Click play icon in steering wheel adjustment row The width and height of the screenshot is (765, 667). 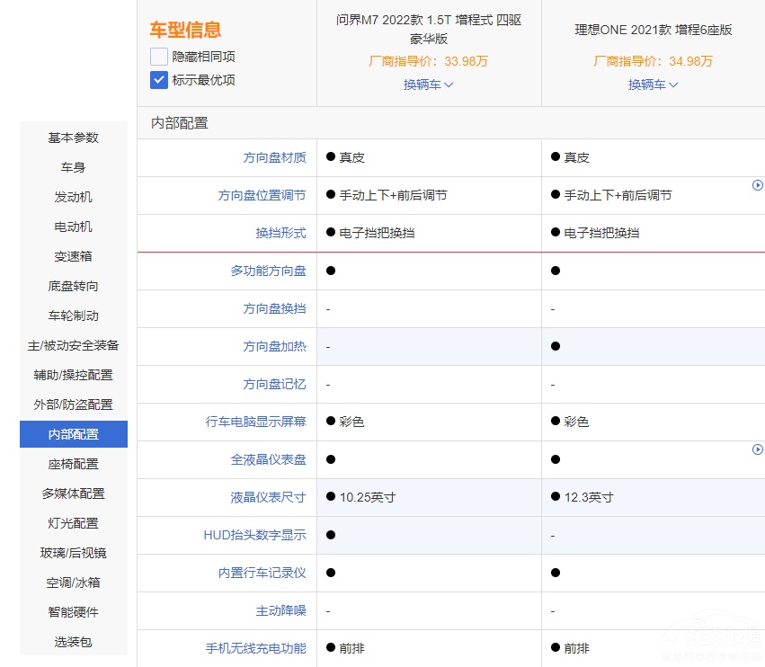(757, 185)
